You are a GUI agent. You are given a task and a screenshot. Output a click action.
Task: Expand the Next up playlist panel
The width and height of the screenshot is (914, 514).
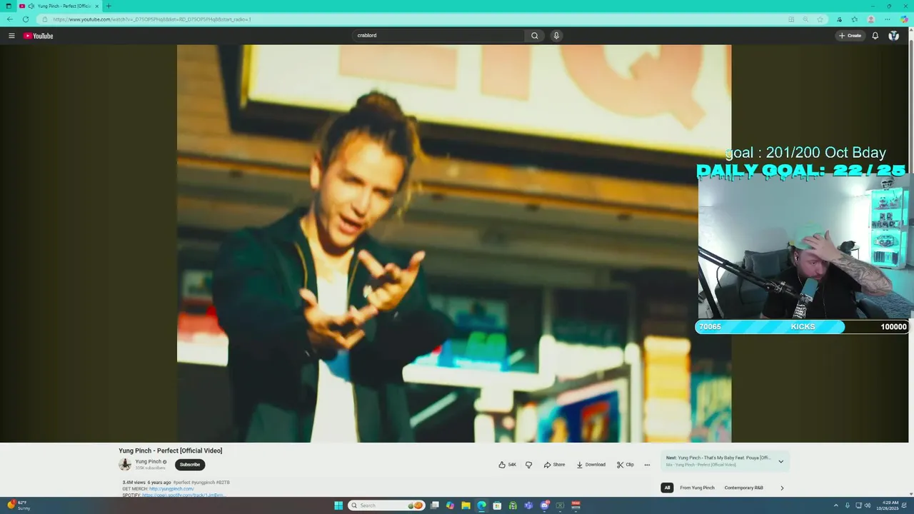780,461
